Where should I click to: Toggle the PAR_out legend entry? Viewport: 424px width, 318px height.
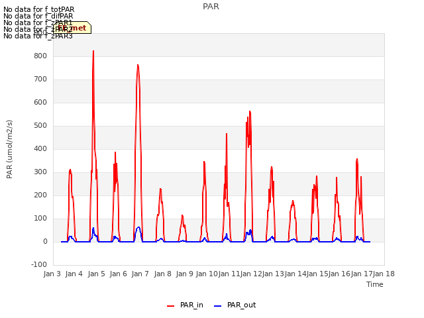pos(235,305)
